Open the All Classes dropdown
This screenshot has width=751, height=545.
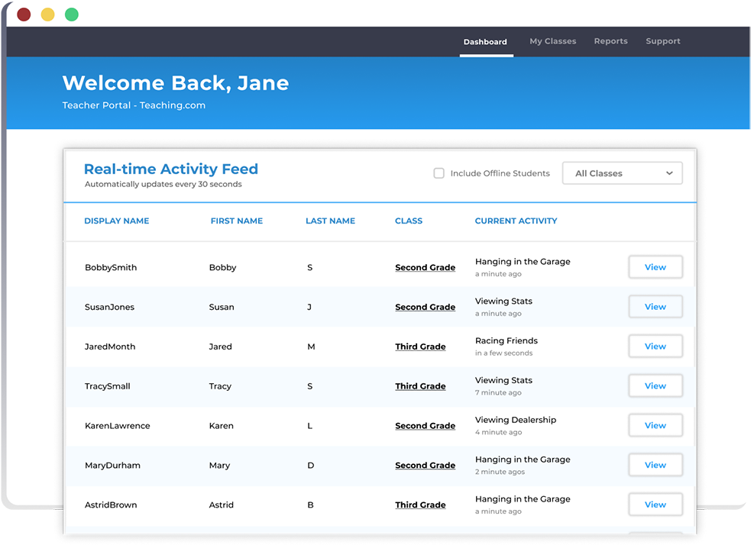pos(622,173)
